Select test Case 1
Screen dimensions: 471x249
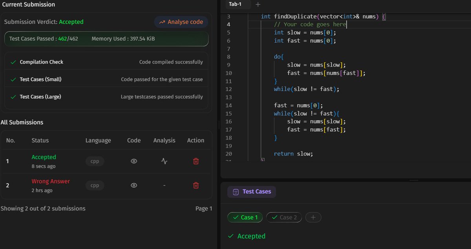245,217
